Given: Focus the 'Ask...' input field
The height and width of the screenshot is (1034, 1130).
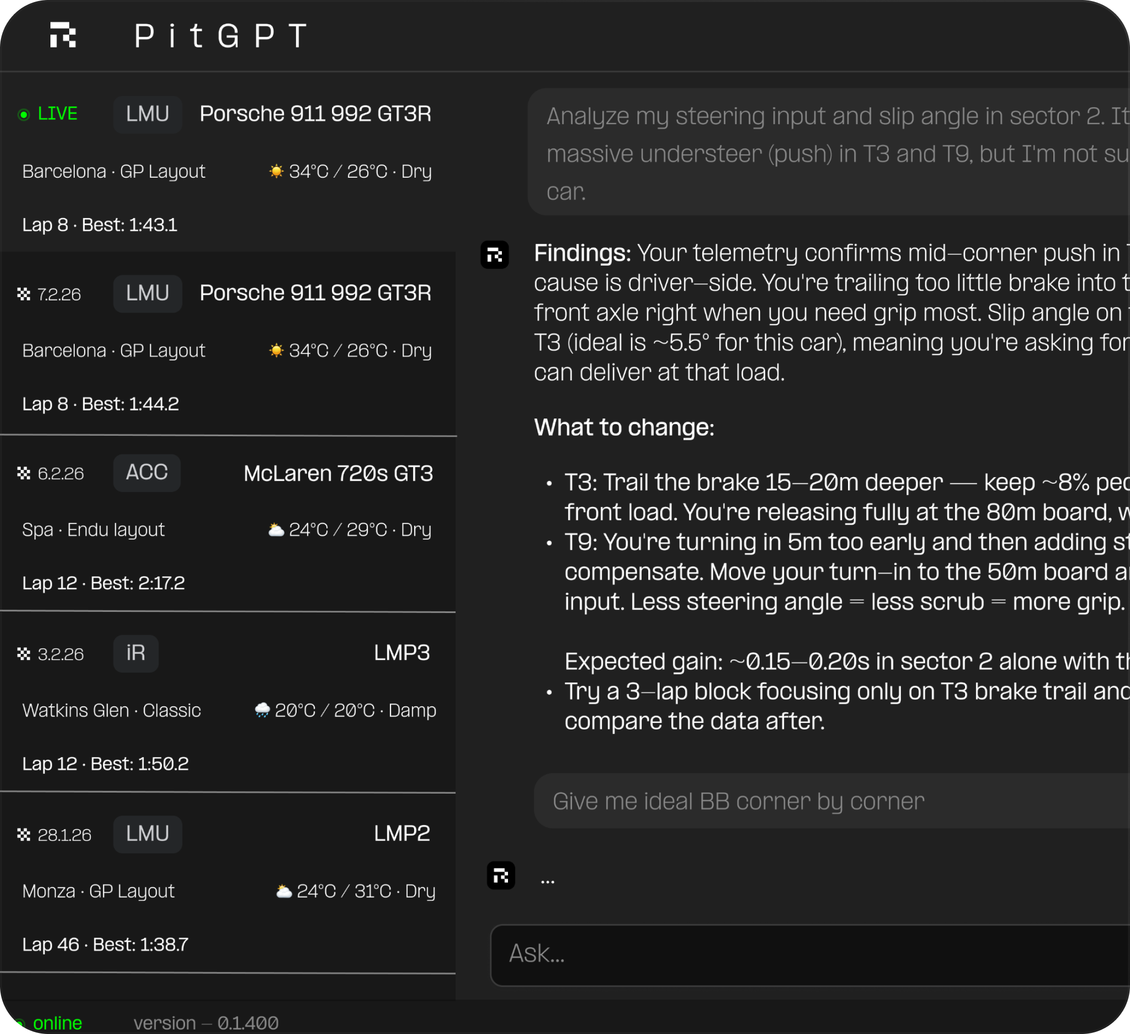Looking at the screenshot, I should pos(810,955).
